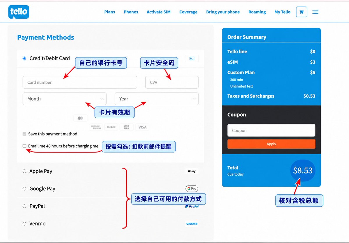The height and width of the screenshot is (243, 349).
Task: Click the Google Pay logo badge
Action: [x=192, y=189]
